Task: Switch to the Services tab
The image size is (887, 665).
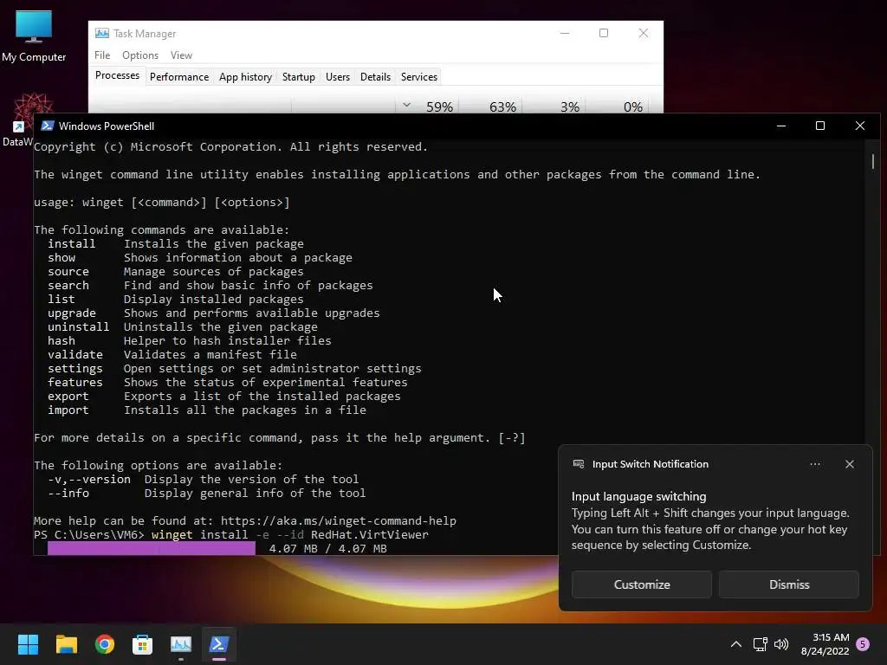Action: click(419, 77)
